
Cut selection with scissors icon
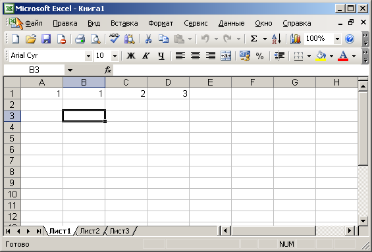tap(149, 39)
